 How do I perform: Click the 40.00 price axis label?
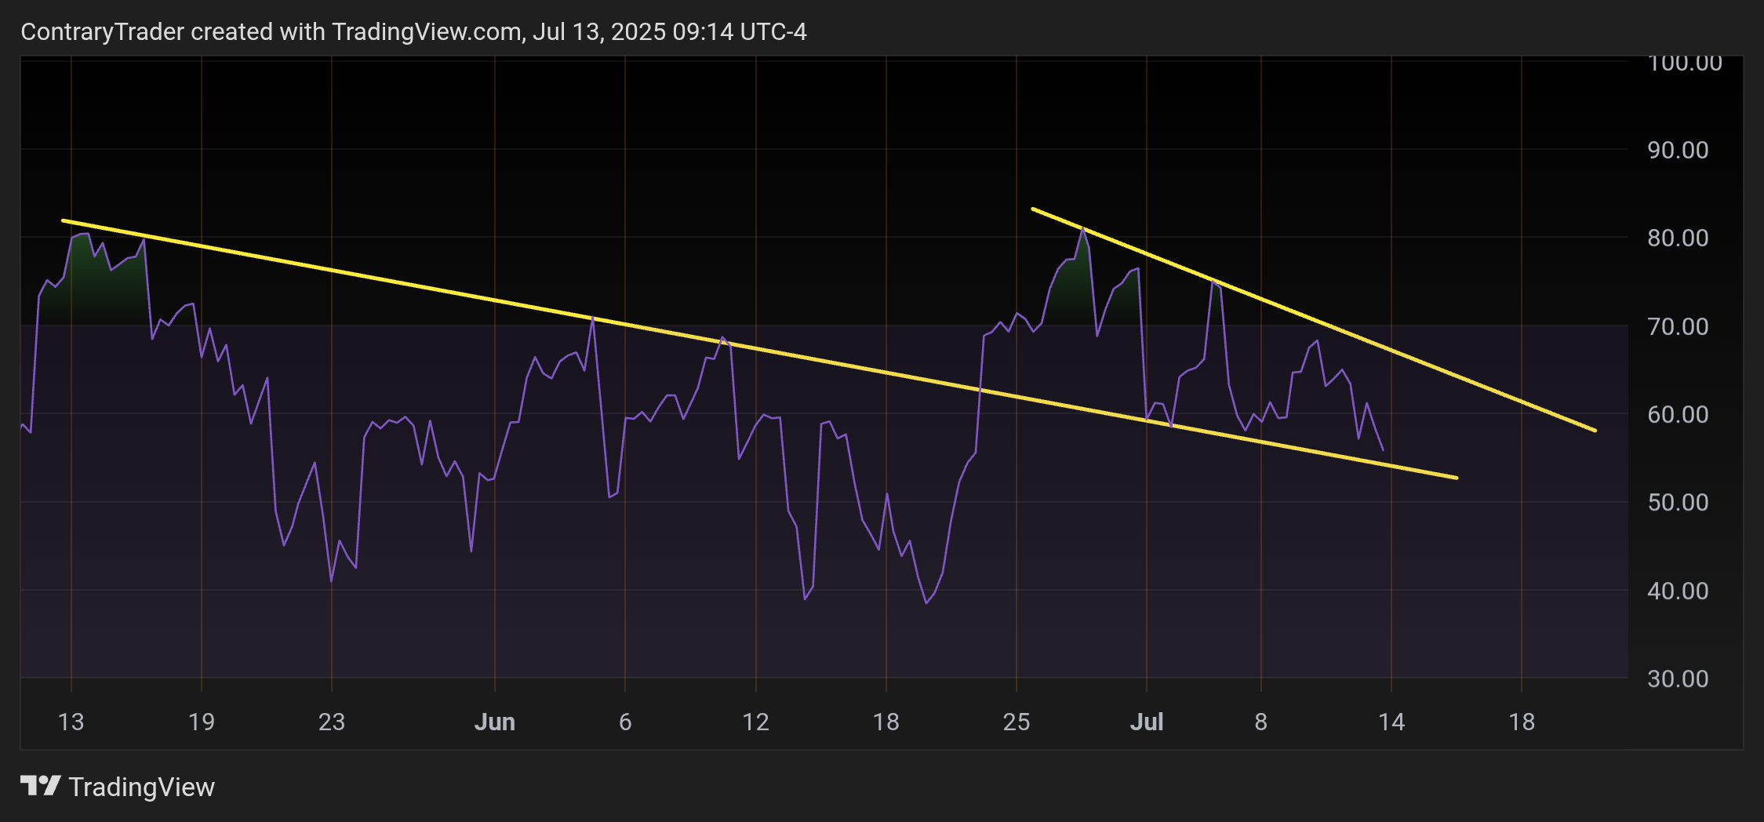coord(1678,591)
